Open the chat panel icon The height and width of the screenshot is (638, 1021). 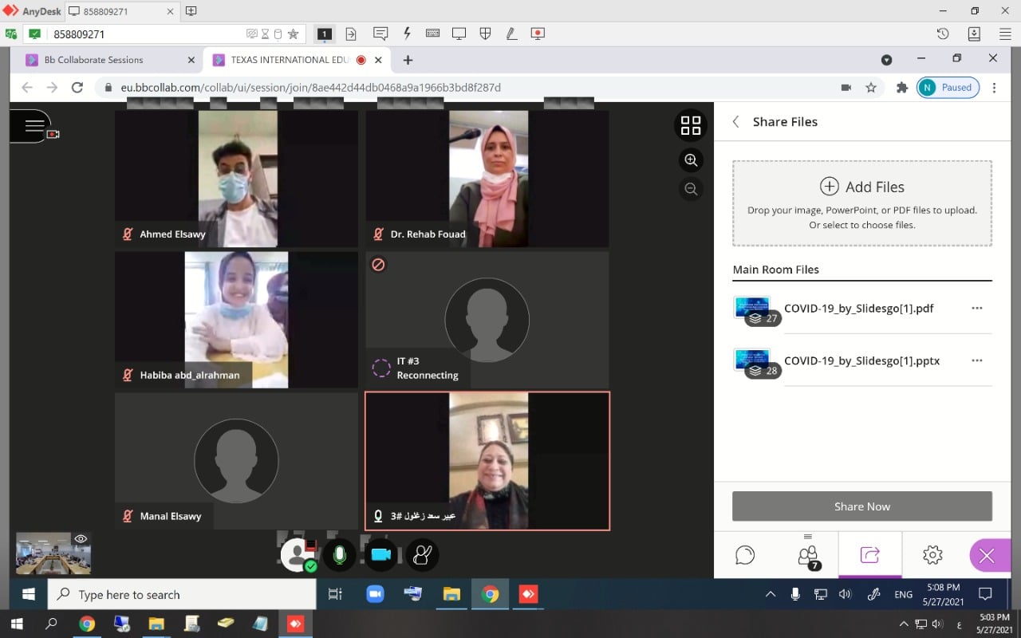pyautogui.click(x=745, y=555)
